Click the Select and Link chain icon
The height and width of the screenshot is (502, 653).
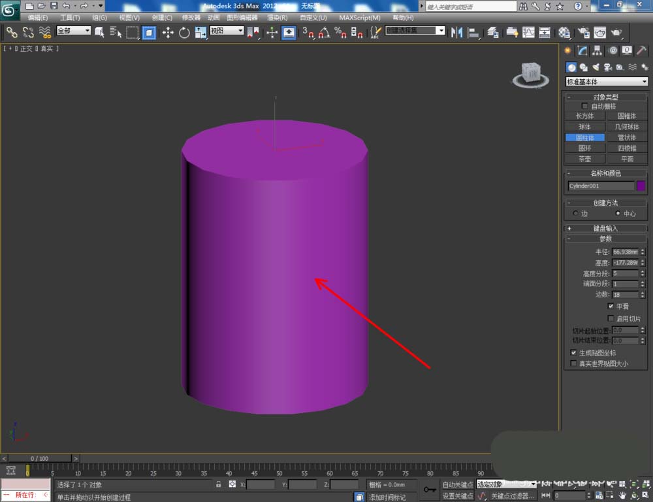pos(12,32)
